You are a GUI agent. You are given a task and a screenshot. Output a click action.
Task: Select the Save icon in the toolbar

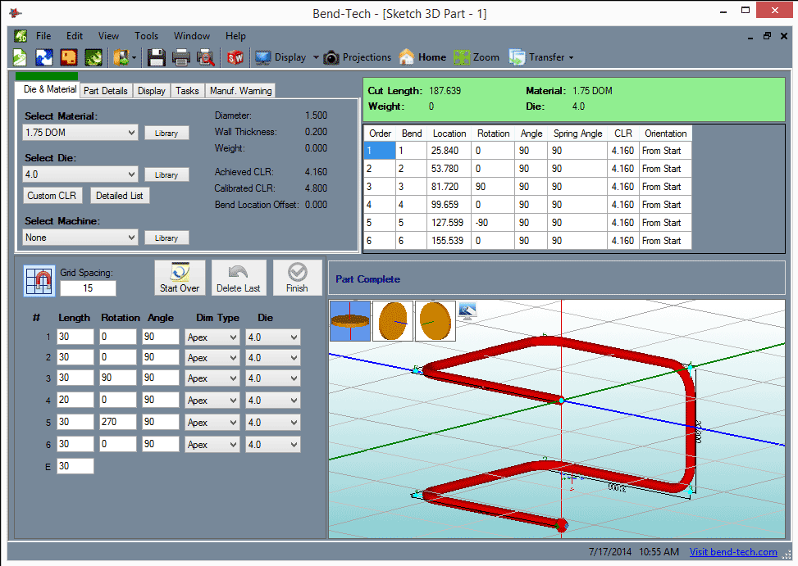(x=156, y=57)
